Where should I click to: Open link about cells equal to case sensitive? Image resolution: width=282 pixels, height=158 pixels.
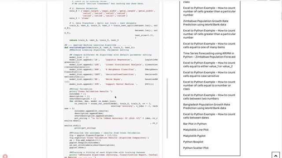pyautogui.click(x=209, y=74)
